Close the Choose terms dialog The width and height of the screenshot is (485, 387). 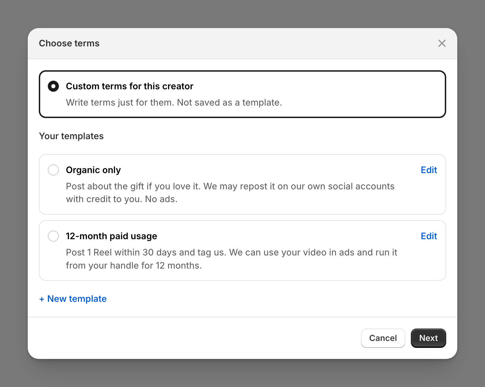[x=442, y=43]
